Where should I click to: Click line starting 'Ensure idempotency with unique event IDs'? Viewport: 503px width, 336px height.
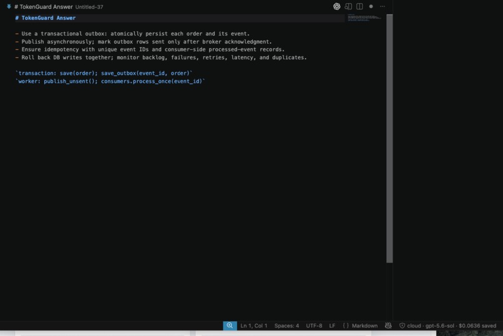click(x=150, y=49)
